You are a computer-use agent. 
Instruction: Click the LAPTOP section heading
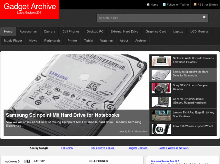click(x=39, y=161)
